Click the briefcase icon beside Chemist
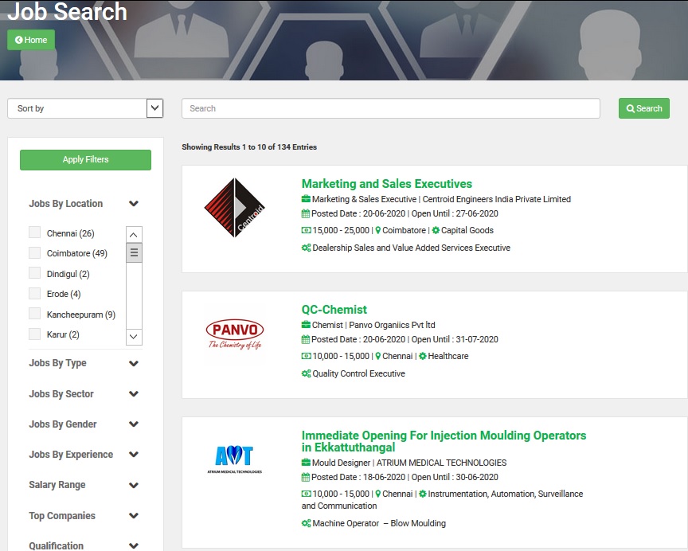The width and height of the screenshot is (688, 551). click(x=306, y=325)
